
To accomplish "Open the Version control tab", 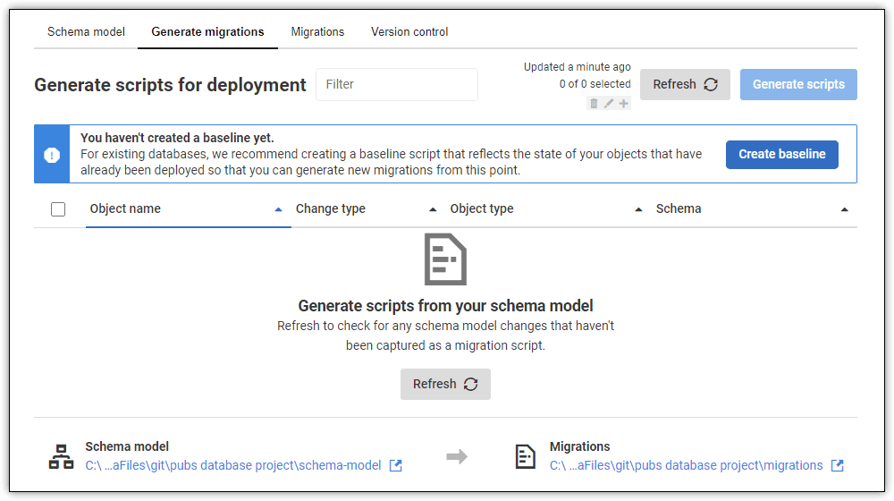I will click(x=409, y=32).
